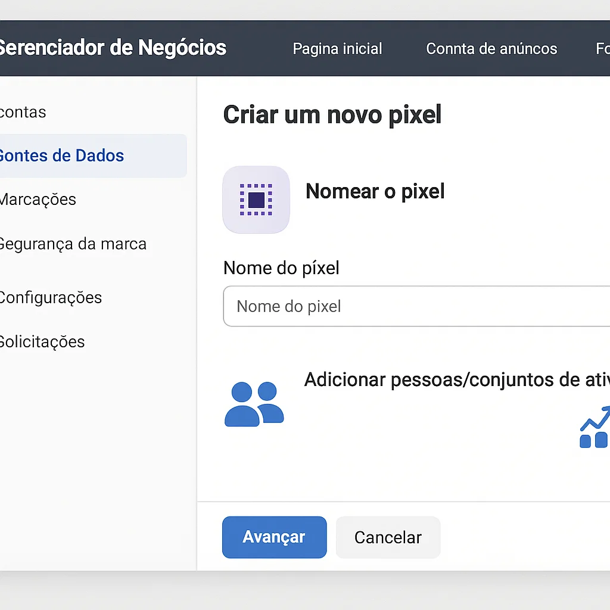Click the Nomear o pixel step heading
This screenshot has width=610, height=610.
click(x=375, y=191)
